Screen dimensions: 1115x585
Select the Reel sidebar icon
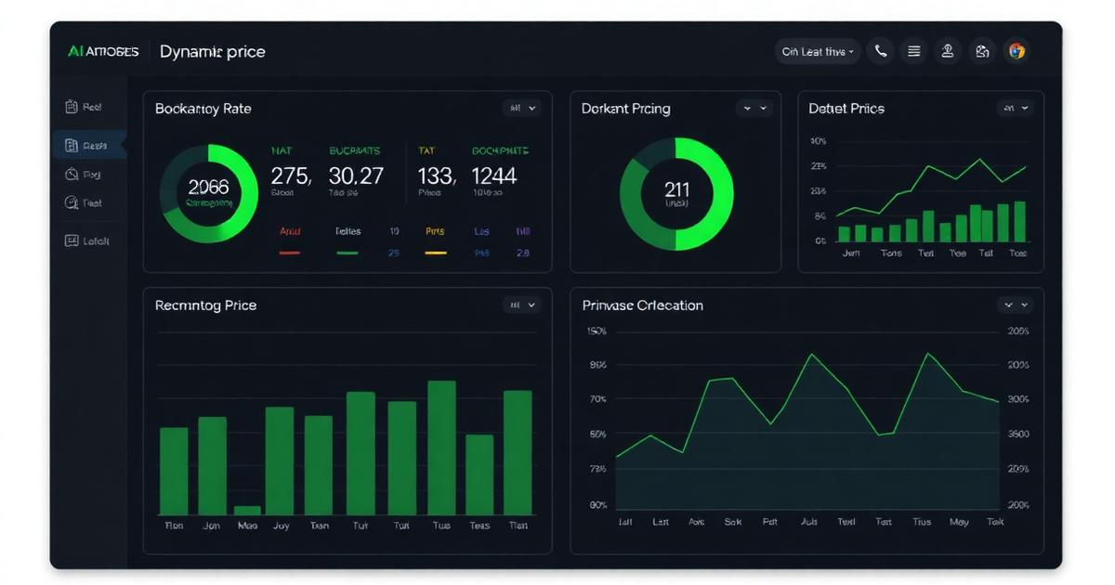click(72, 107)
